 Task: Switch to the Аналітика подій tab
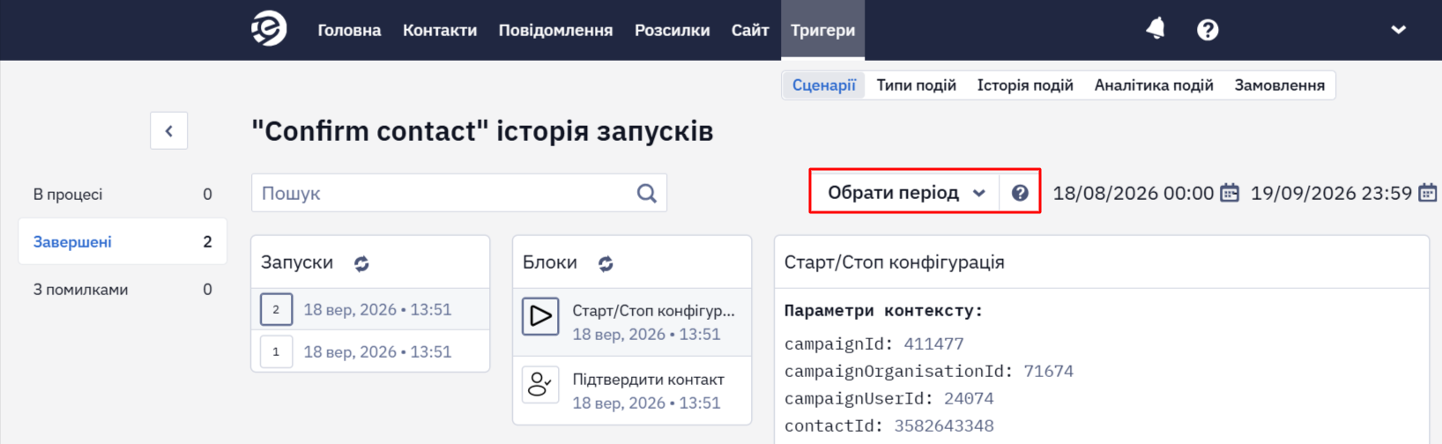click(x=1154, y=85)
